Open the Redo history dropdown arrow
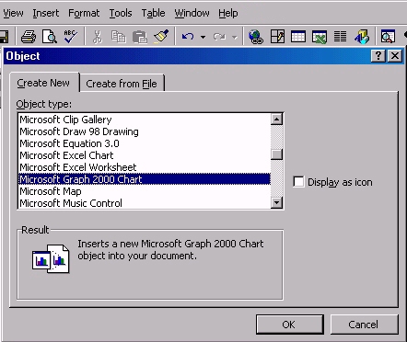 [x=235, y=37]
